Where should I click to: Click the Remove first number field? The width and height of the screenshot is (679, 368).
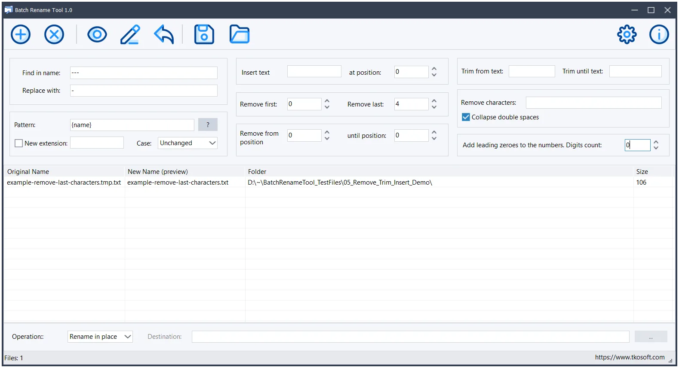coord(304,104)
